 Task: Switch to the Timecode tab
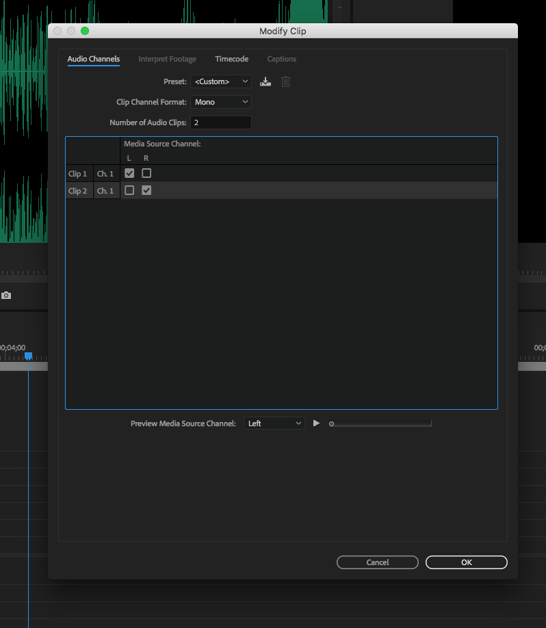pyautogui.click(x=231, y=59)
